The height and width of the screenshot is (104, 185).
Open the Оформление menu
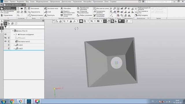[55, 1]
